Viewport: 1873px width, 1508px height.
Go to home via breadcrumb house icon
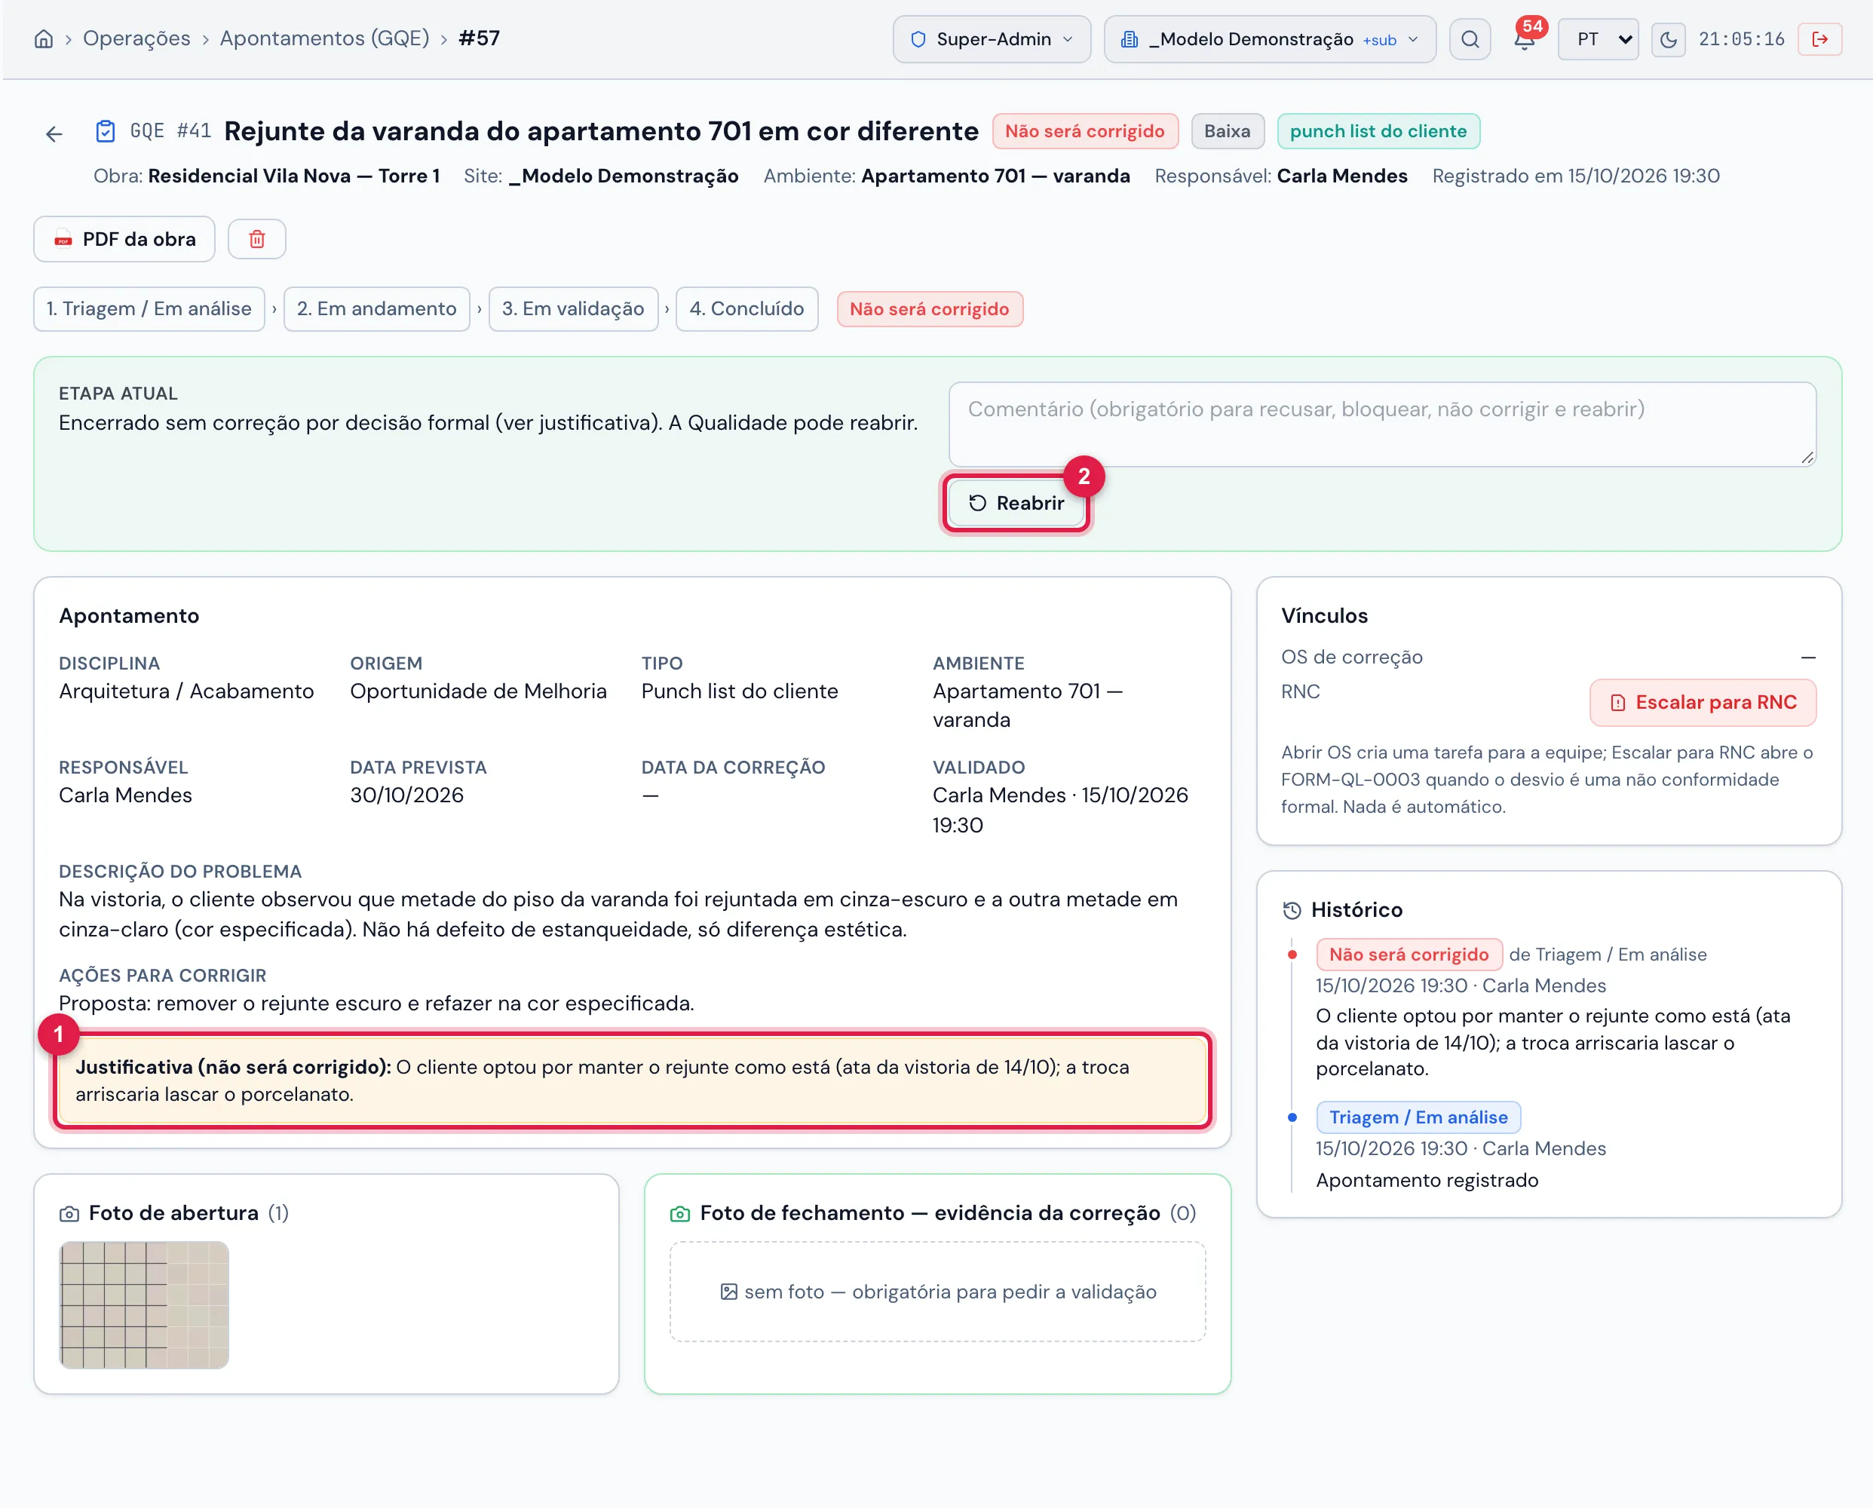click(x=44, y=39)
